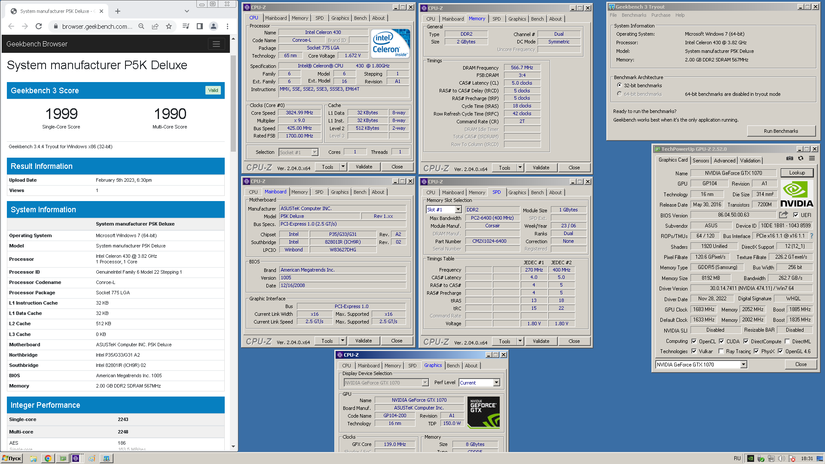
Task: Toggle the CUDA checkbox
Action: point(721,341)
